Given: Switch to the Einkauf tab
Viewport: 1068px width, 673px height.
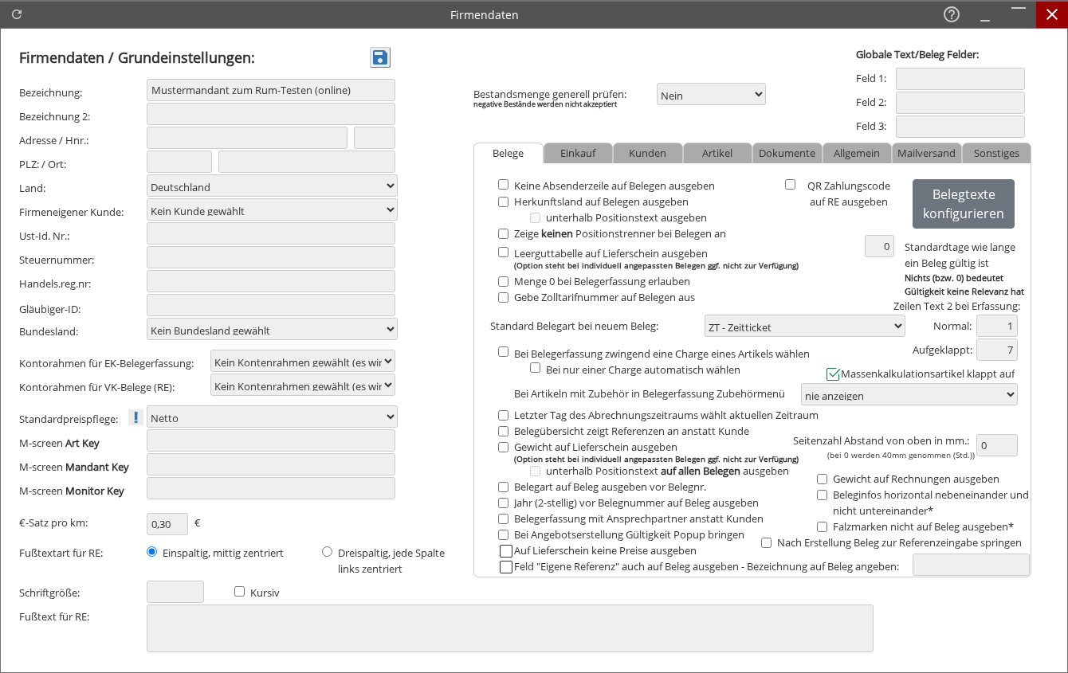Looking at the screenshot, I should click(578, 153).
